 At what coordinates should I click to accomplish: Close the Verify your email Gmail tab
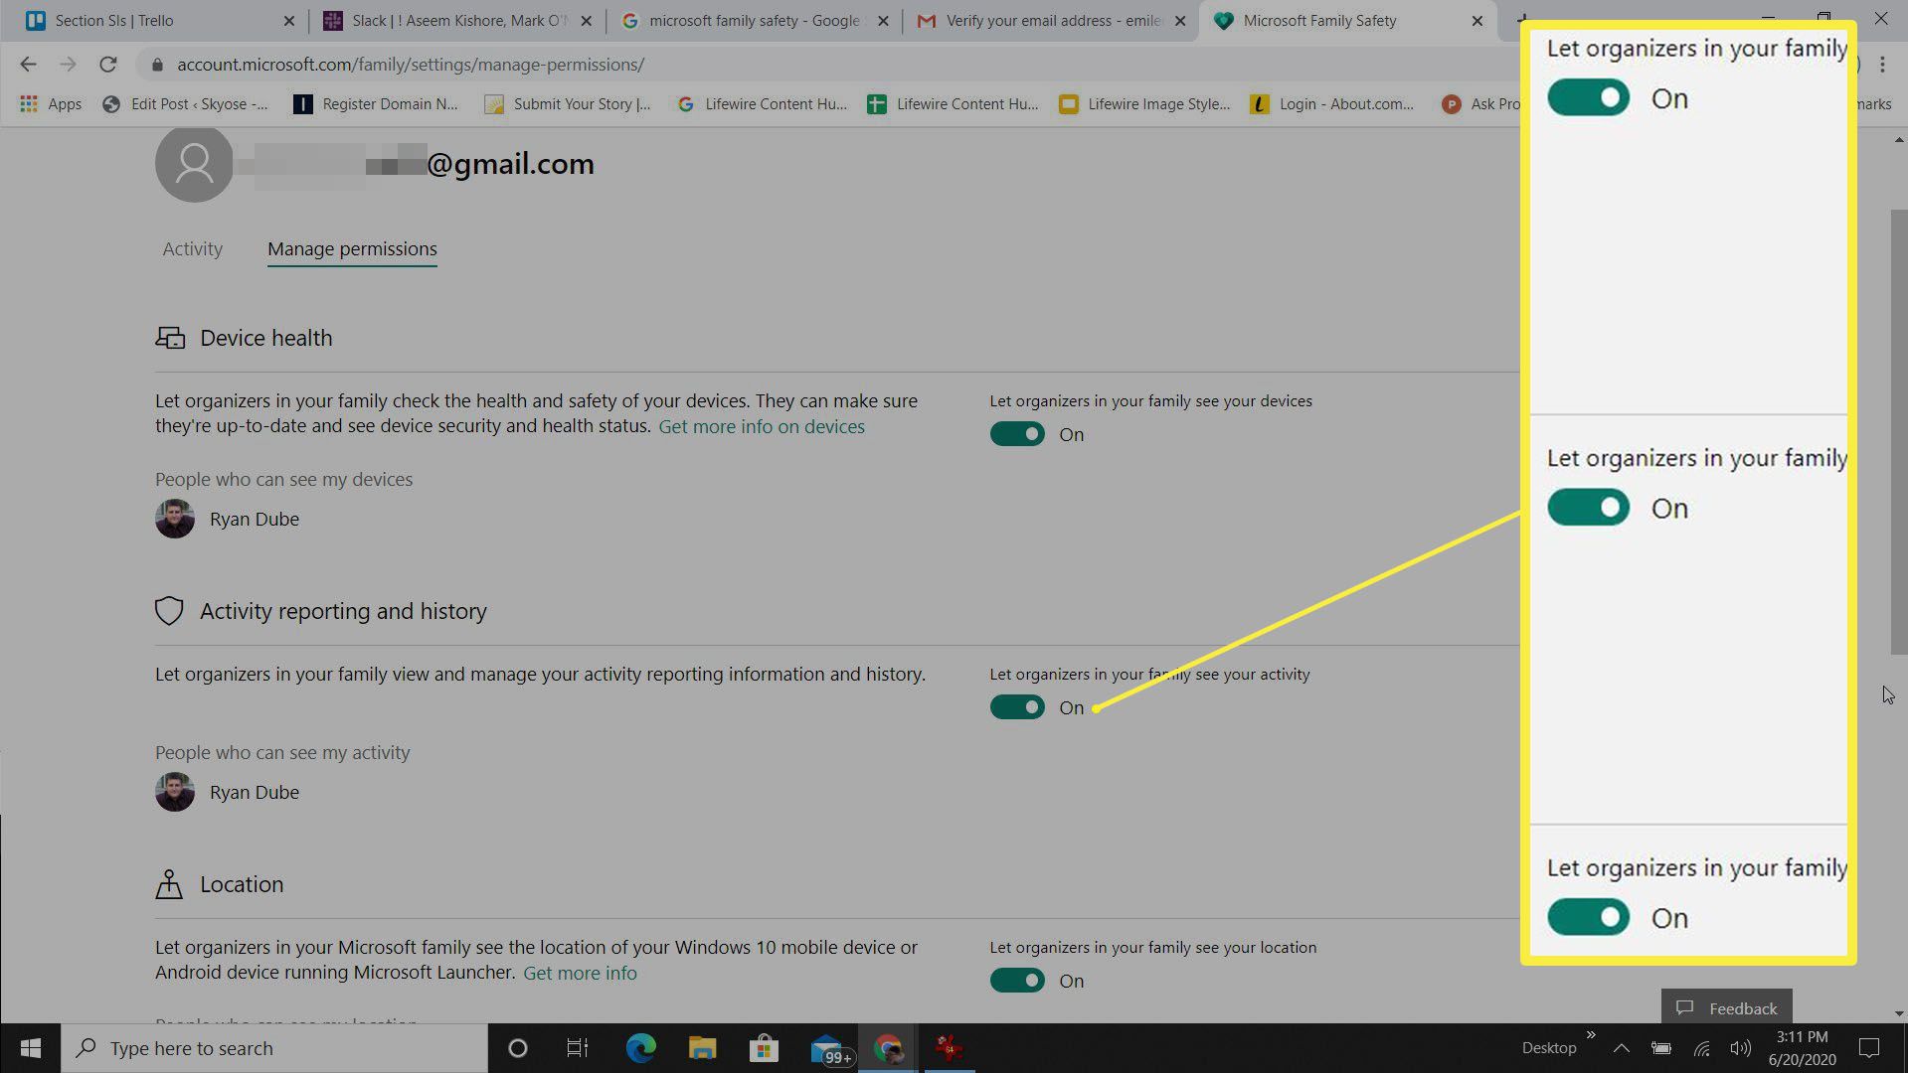1180,21
